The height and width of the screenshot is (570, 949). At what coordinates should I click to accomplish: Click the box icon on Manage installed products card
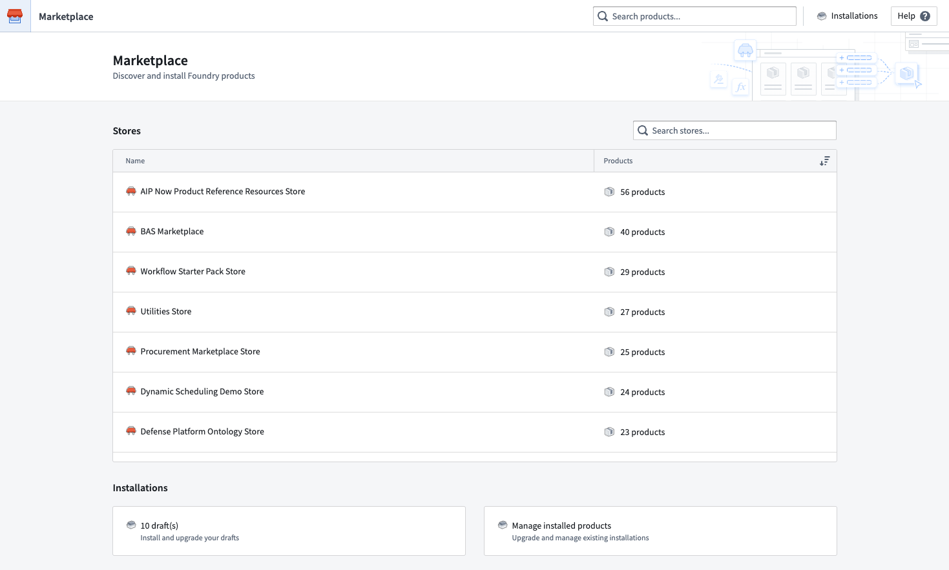pos(503,525)
